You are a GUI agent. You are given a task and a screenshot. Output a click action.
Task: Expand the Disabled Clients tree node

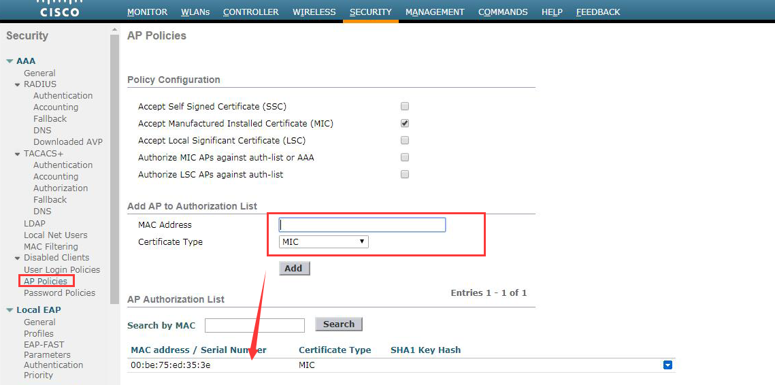pyautogui.click(x=18, y=258)
